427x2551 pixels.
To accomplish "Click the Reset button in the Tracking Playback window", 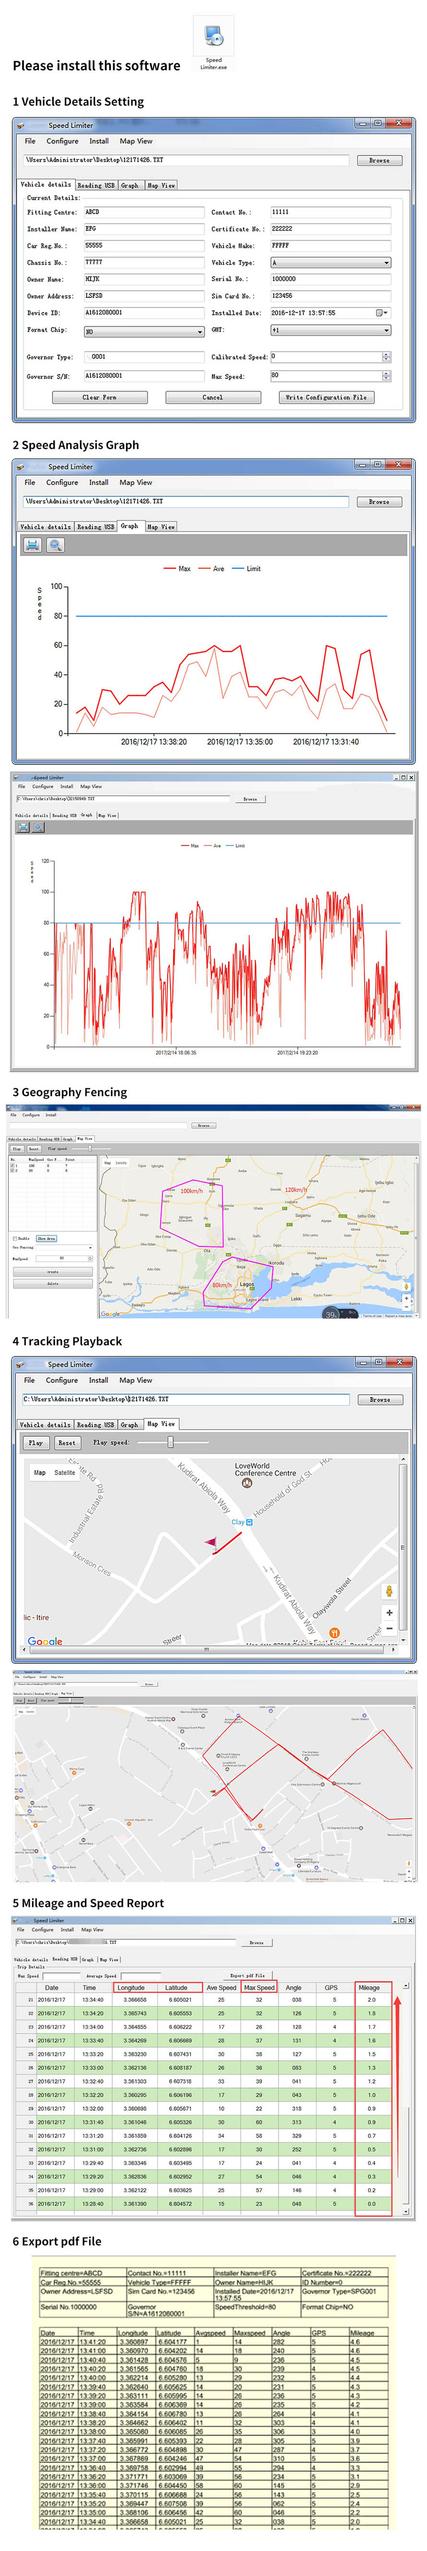I will pyautogui.click(x=66, y=1443).
